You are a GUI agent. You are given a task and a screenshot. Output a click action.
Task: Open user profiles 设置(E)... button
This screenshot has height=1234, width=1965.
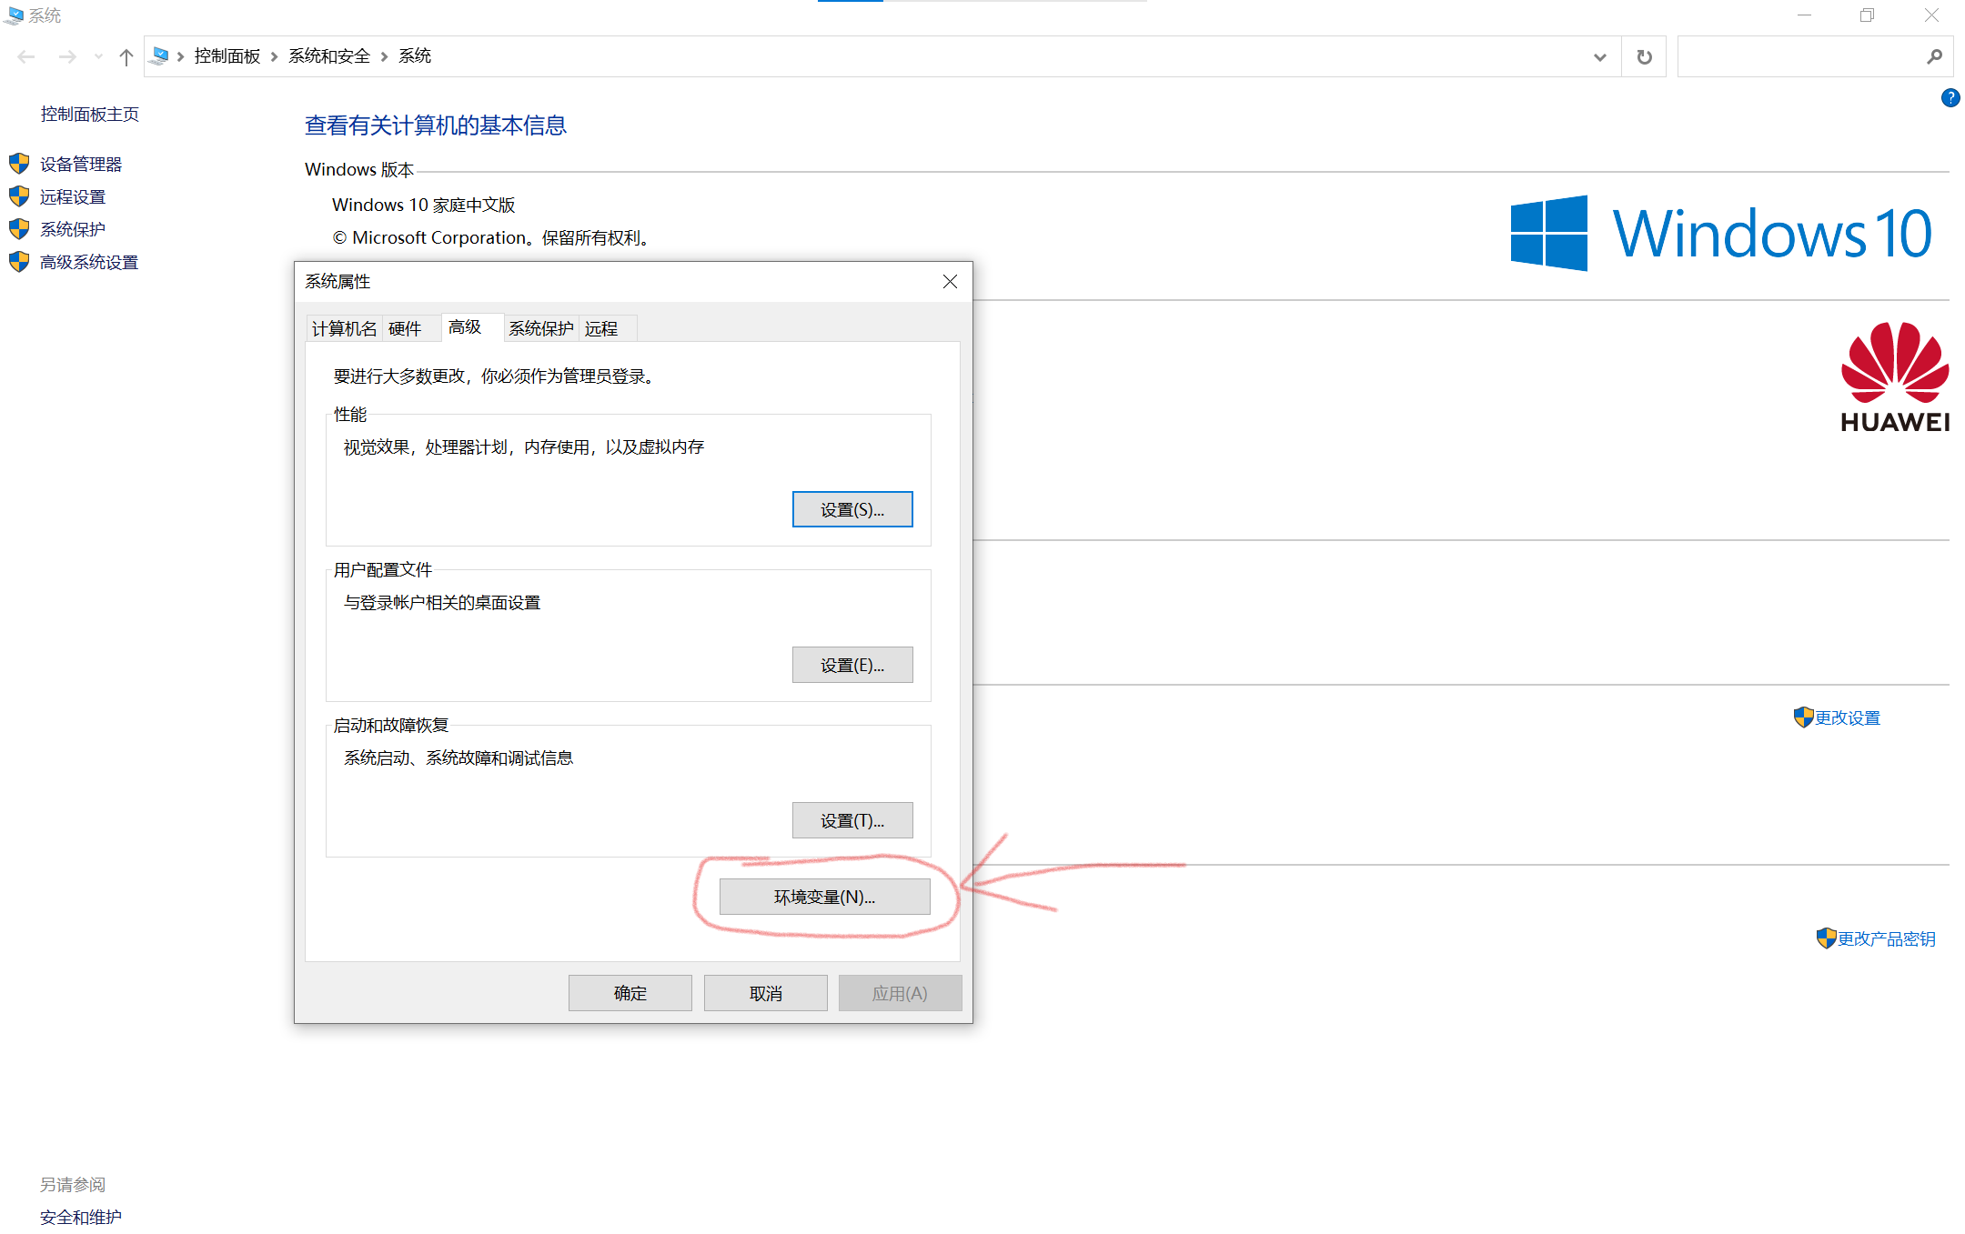852,665
